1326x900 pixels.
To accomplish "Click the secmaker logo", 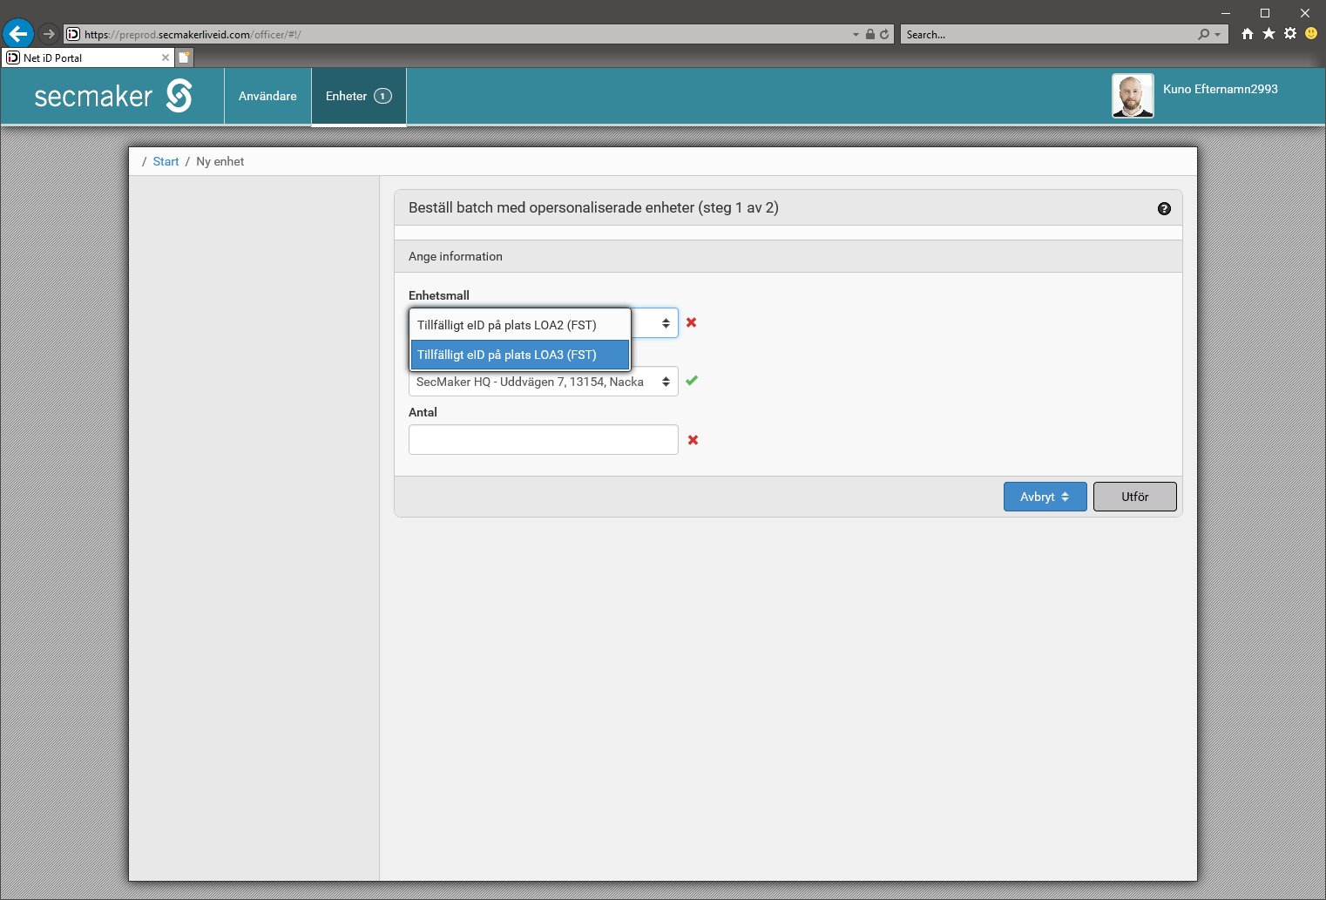I will tap(113, 96).
